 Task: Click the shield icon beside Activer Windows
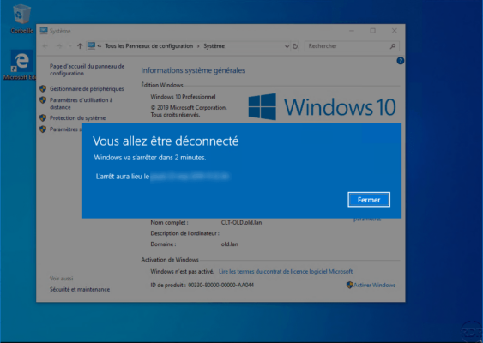click(349, 285)
